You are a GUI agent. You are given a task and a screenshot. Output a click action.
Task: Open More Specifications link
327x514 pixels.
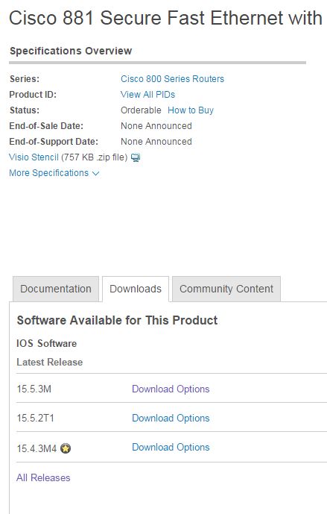[48, 173]
